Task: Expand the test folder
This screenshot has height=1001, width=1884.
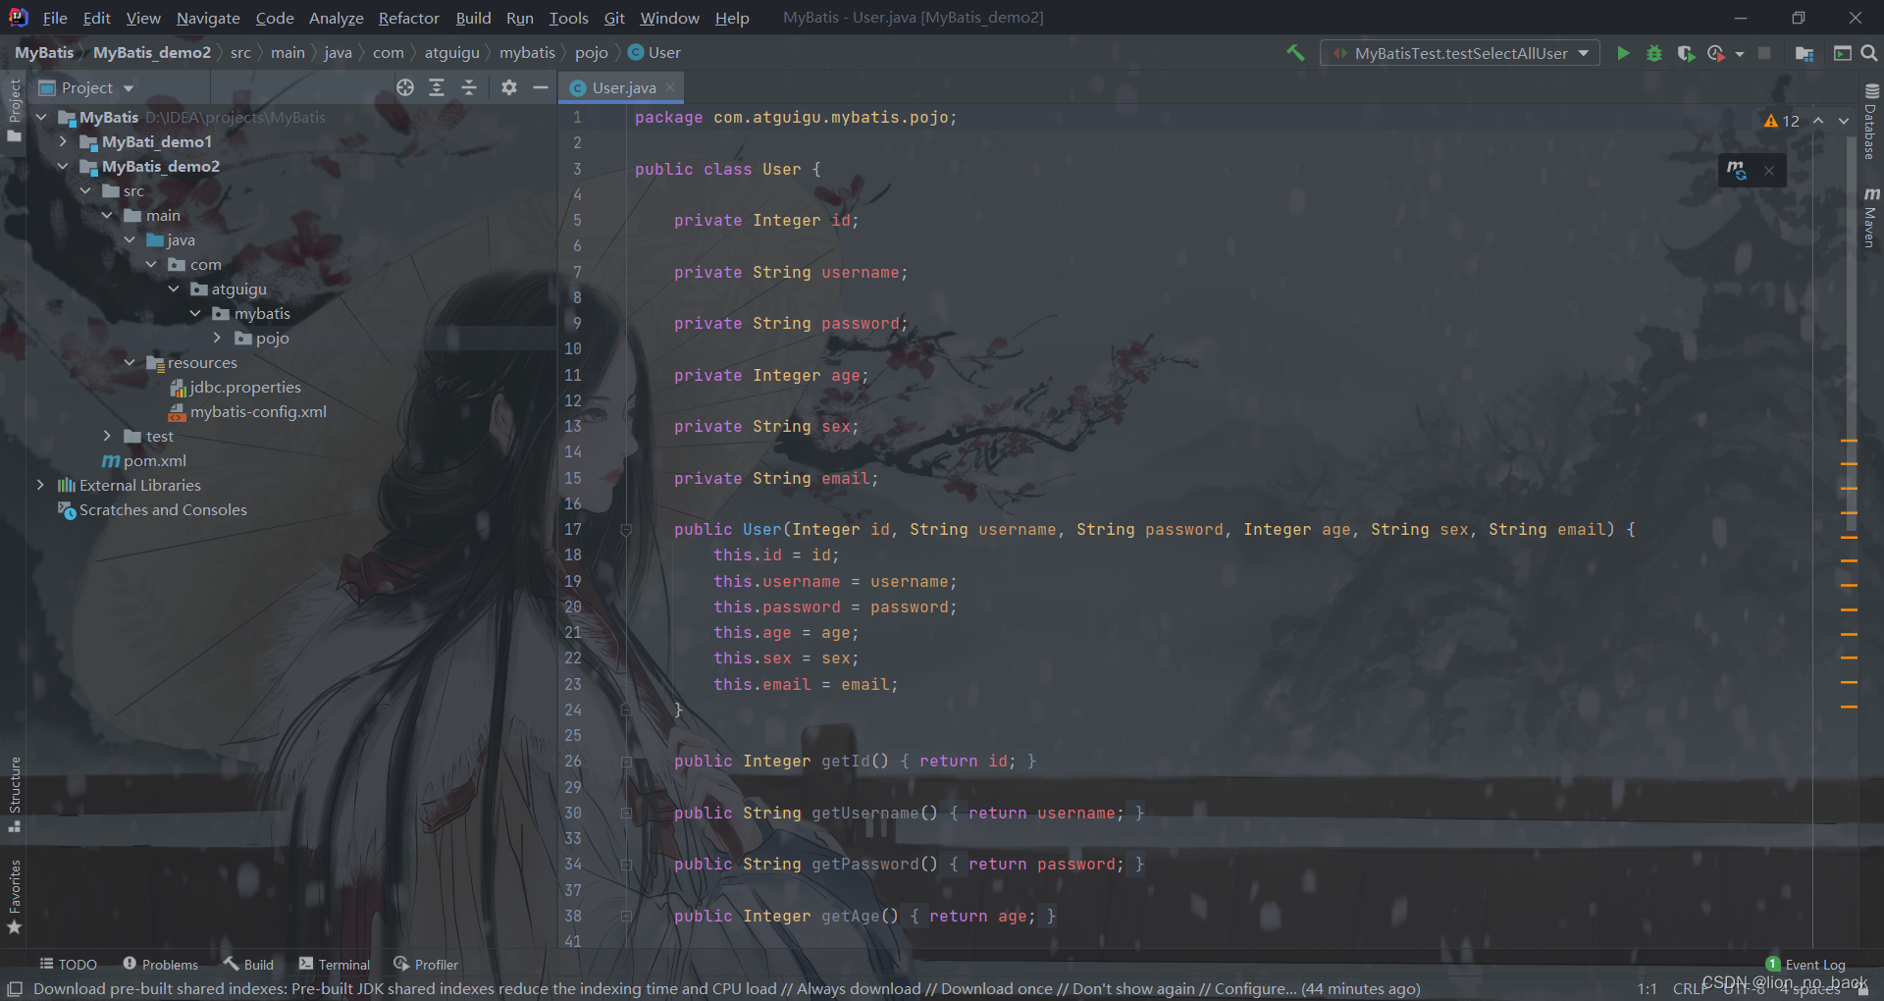Action: (x=107, y=436)
